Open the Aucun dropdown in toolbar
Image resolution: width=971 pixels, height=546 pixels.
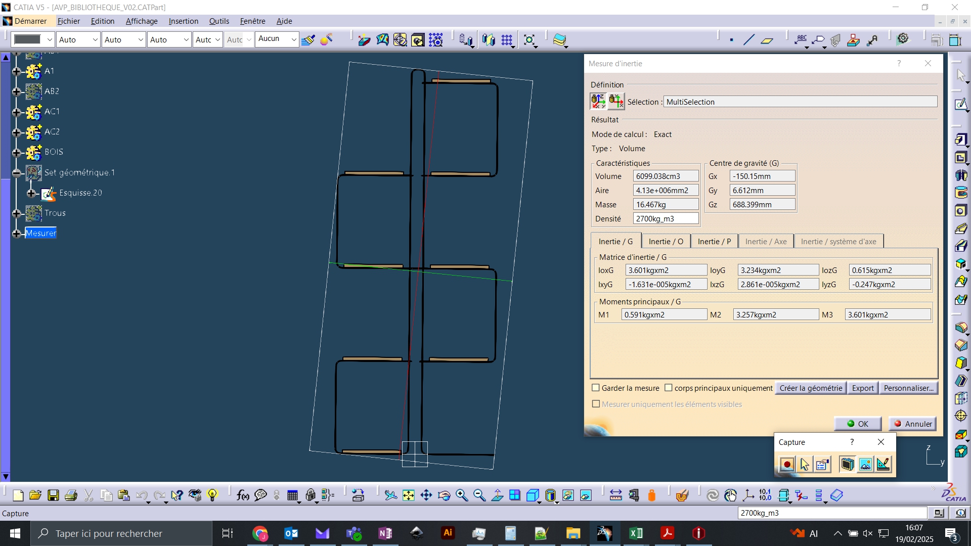click(x=277, y=39)
